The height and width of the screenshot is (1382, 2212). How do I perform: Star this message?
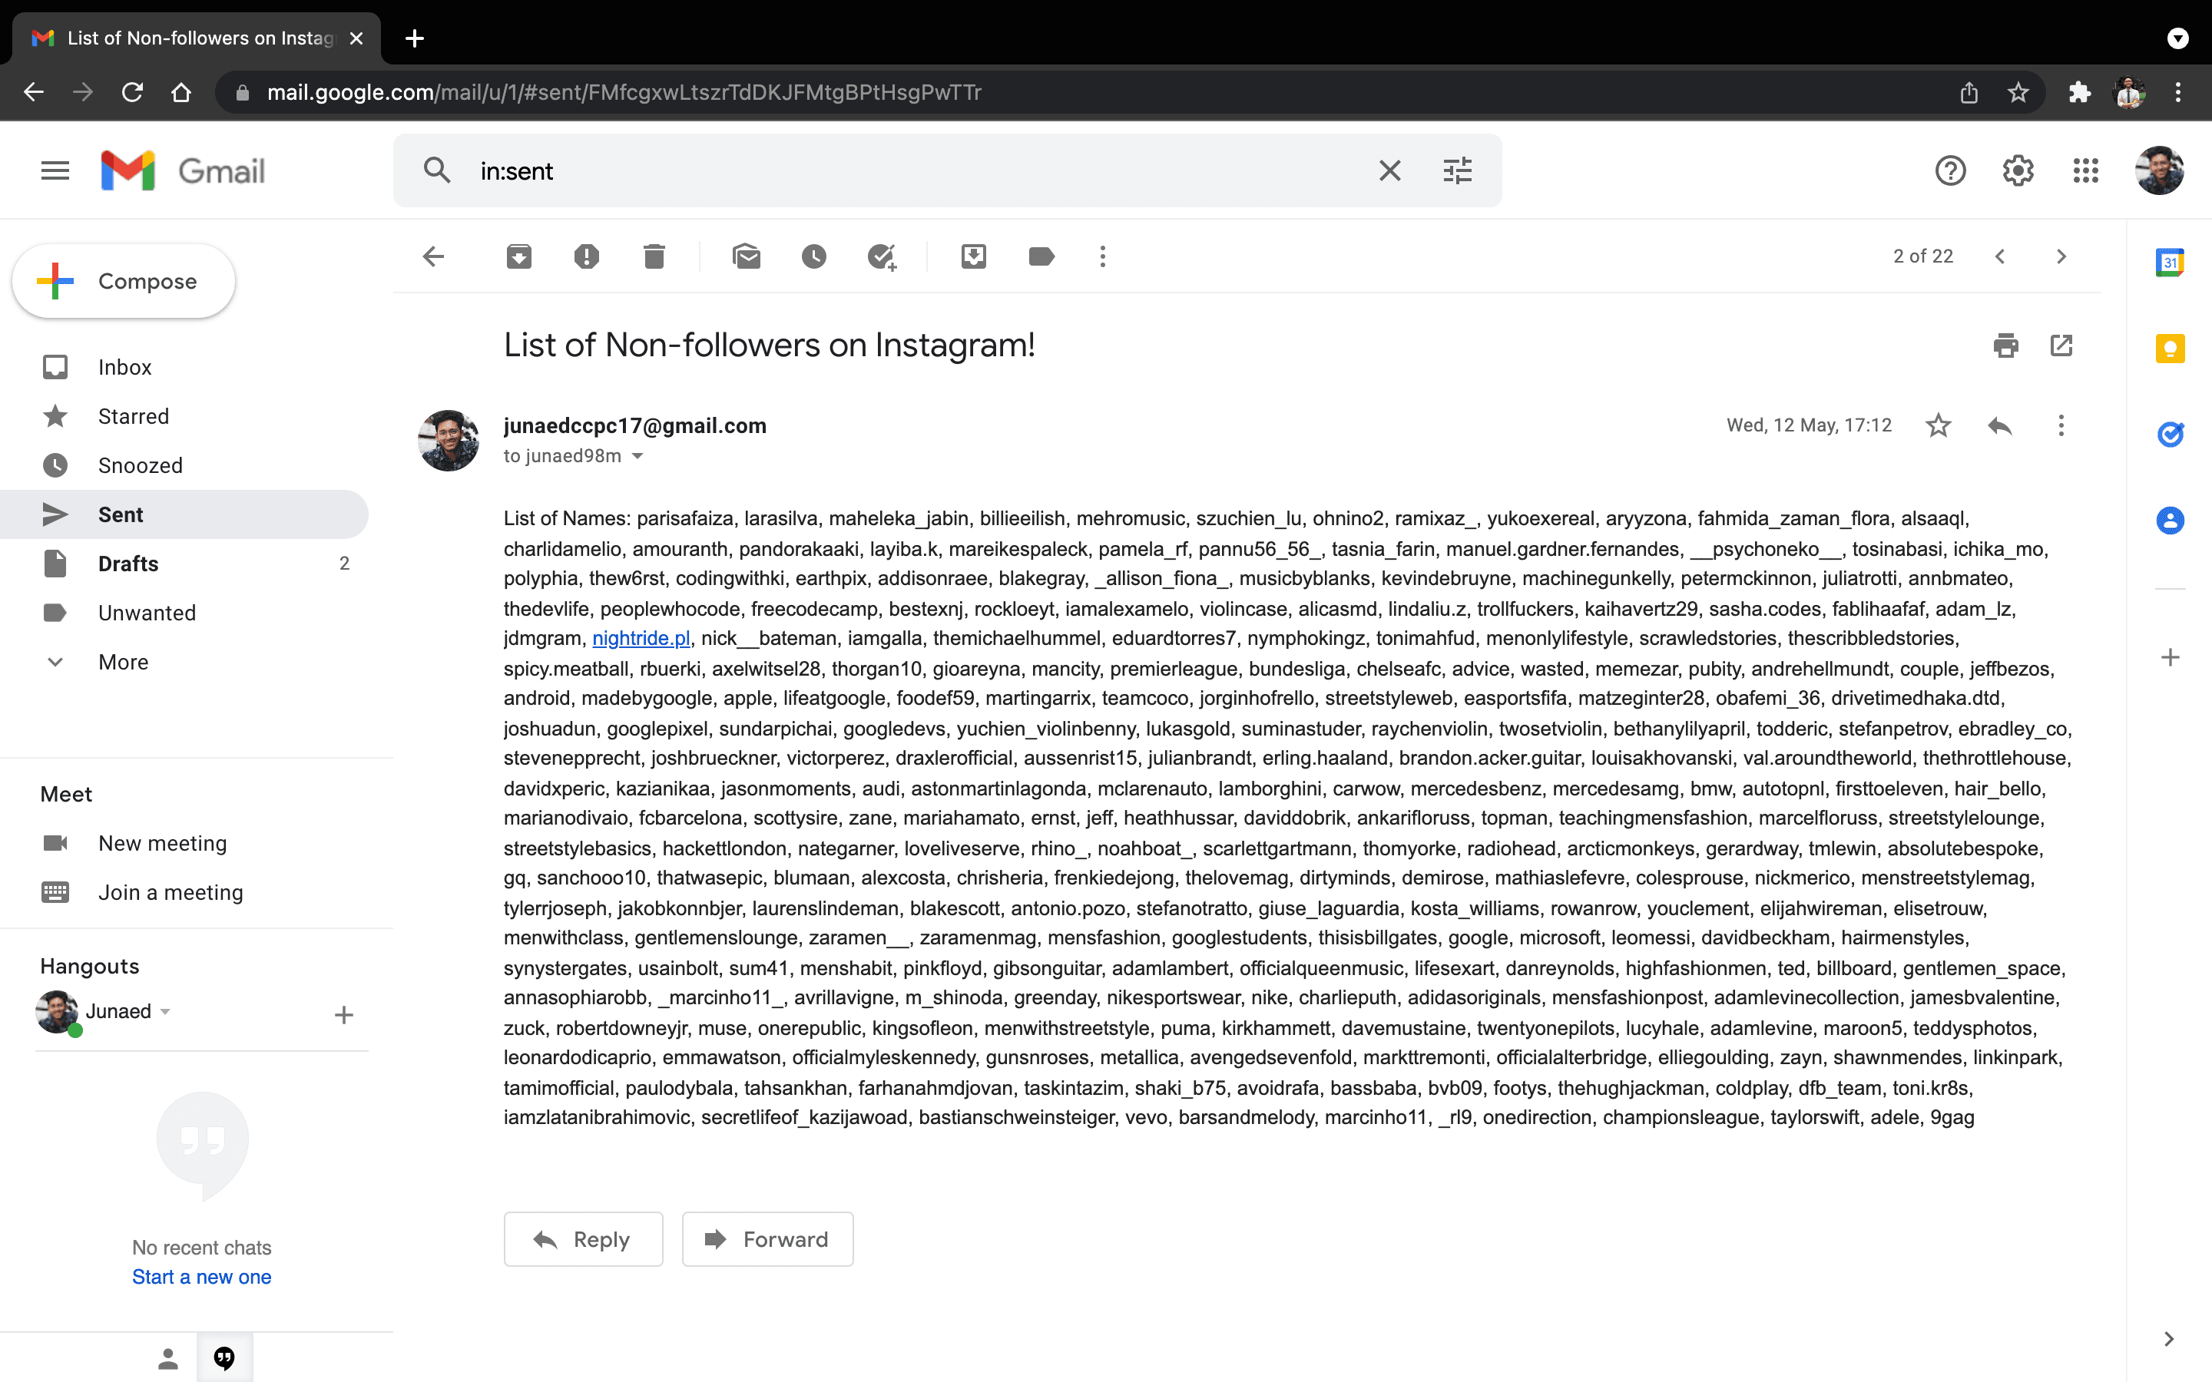coord(1938,425)
